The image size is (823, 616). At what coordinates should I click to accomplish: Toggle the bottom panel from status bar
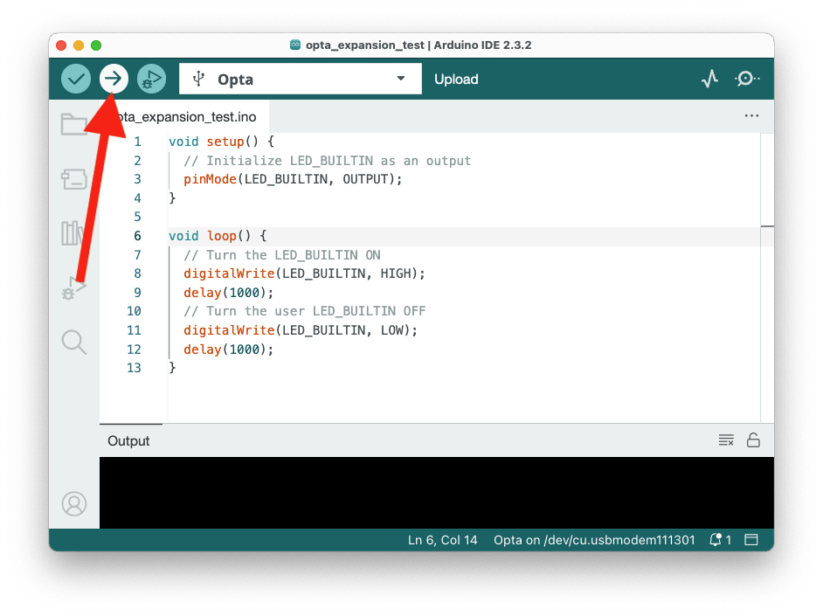click(x=751, y=540)
